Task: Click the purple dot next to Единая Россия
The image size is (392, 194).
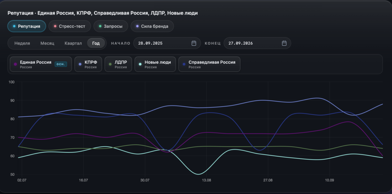Action: tap(15, 64)
